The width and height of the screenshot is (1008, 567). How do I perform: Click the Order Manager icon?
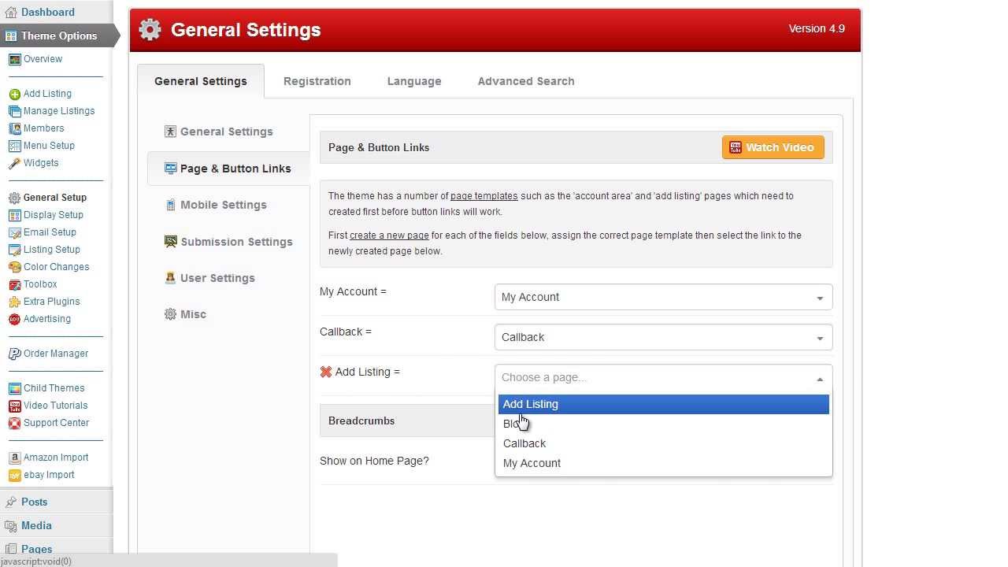14,354
